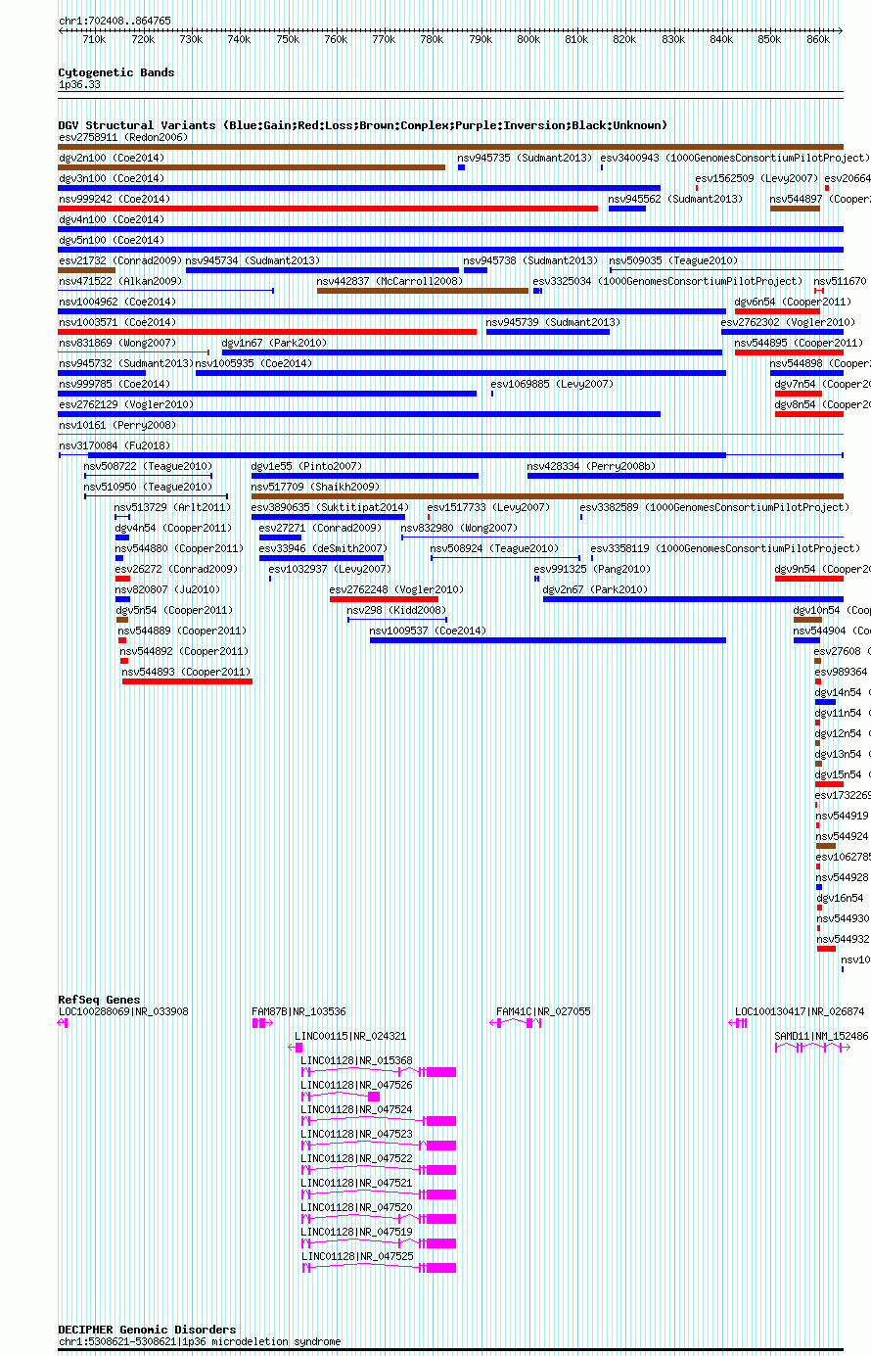Image resolution: width=871 pixels, height=1356 pixels.
Task: Click variant nsv442837 (McCarroll2008) label
Action: (x=390, y=282)
